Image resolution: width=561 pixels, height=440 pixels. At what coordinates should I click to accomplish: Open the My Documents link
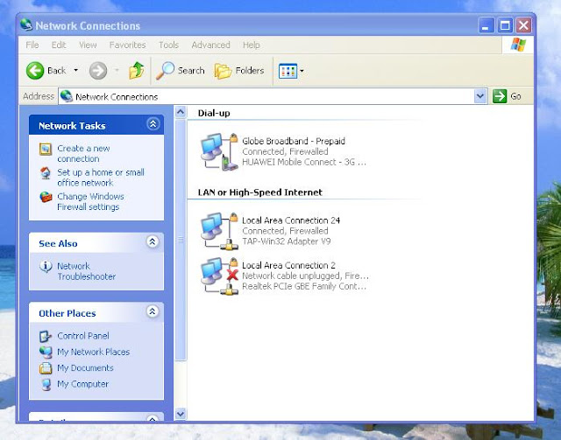(x=85, y=368)
